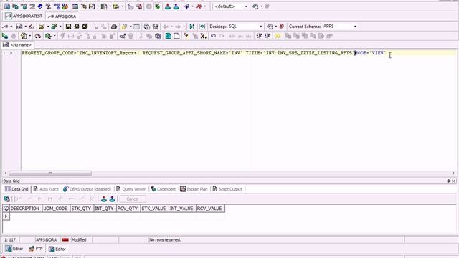Image resolution: width=459 pixels, height=258 pixels.
Task: Click the commit icon in Data Grid toolbar
Action: coord(103,199)
